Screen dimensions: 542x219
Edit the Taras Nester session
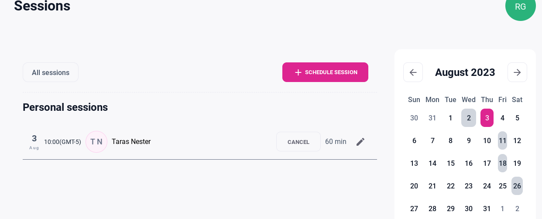[360, 142]
